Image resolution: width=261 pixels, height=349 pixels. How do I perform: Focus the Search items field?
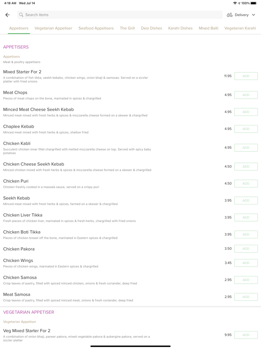point(119,15)
